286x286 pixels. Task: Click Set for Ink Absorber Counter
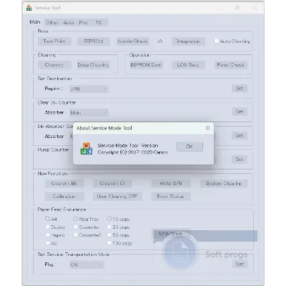(240, 136)
